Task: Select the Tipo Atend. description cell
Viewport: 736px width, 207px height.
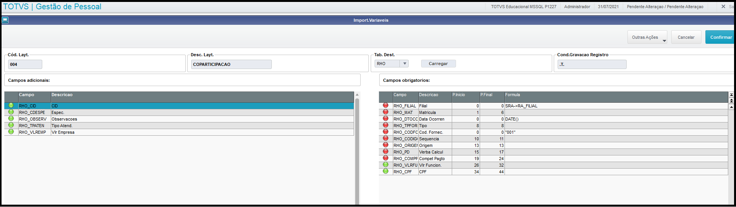Action: (202, 126)
